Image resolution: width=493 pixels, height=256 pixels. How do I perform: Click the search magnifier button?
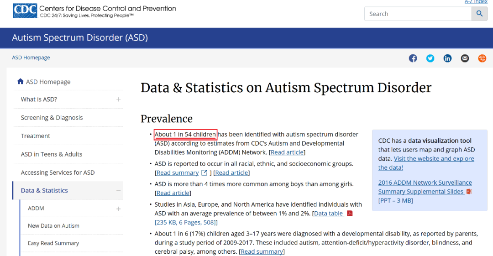(x=479, y=14)
